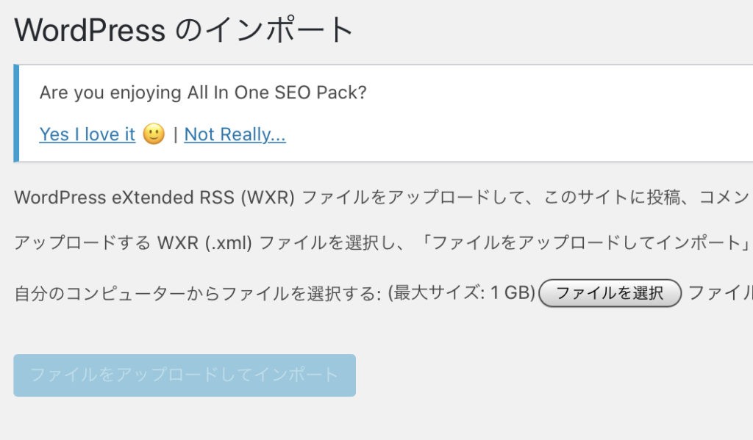Click the pipe separator between the notice links

pyautogui.click(x=175, y=134)
